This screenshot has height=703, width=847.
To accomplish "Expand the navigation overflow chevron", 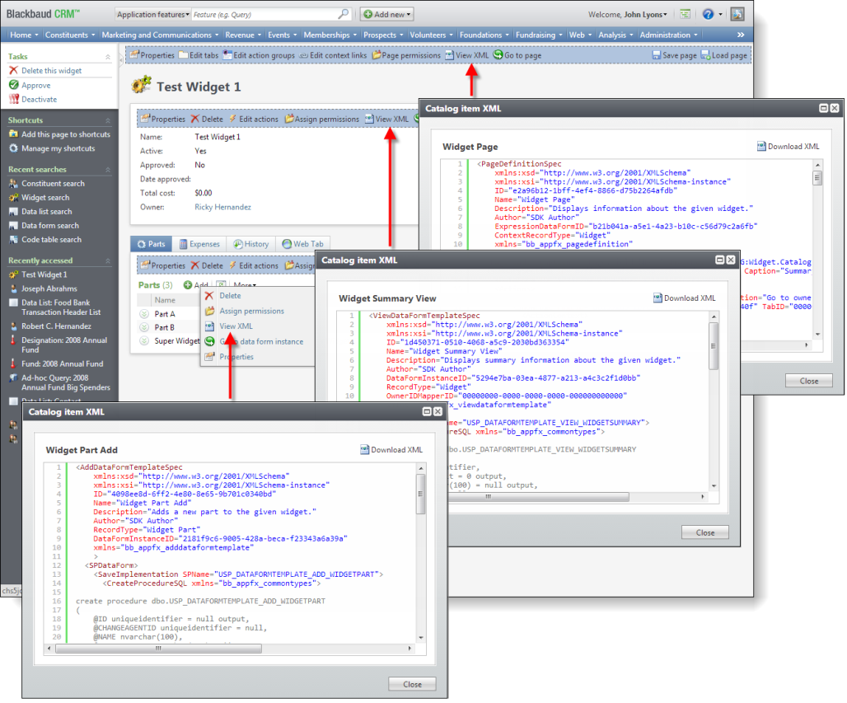I will tap(741, 35).
